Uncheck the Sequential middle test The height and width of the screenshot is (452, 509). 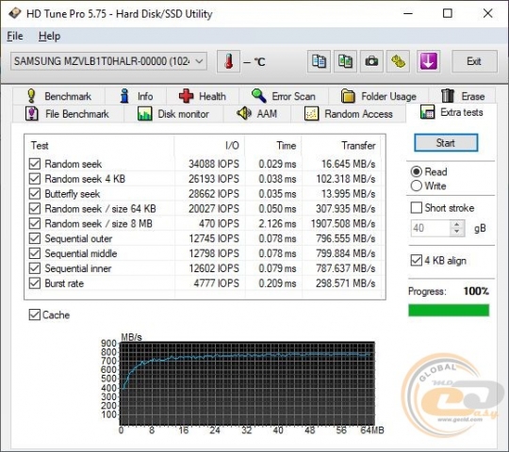click(x=35, y=253)
